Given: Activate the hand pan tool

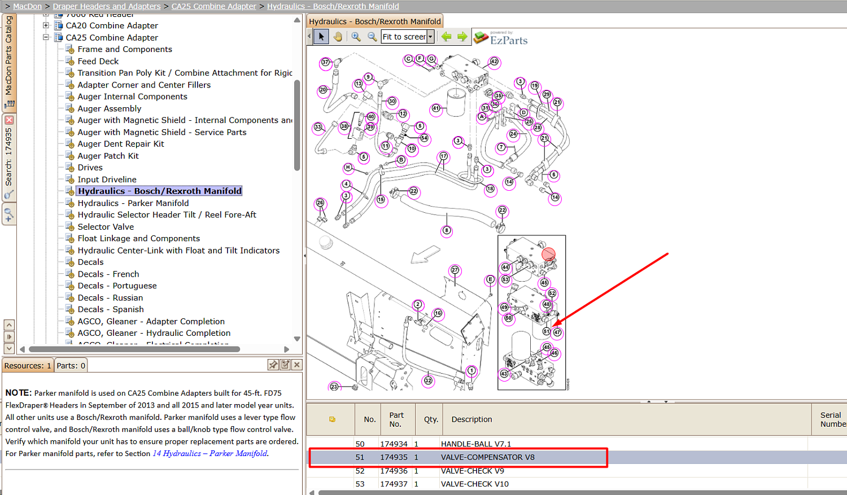Looking at the screenshot, I should tap(338, 37).
